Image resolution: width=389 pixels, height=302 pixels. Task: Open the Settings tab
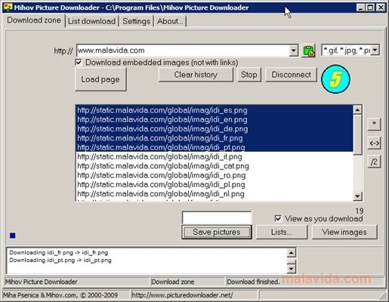click(136, 21)
